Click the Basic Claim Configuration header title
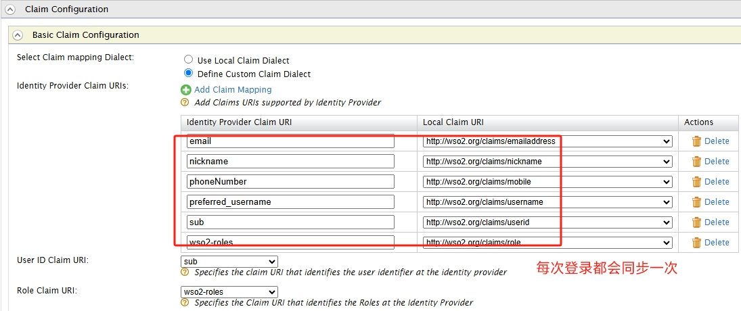 tap(85, 35)
